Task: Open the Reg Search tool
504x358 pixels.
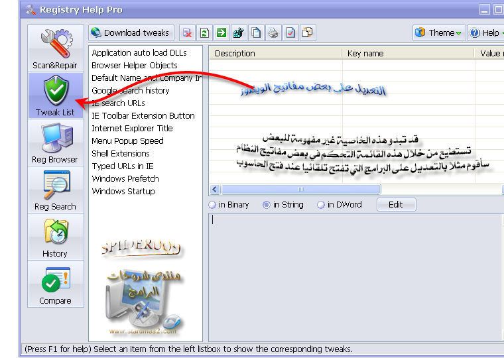Action: click(55, 190)
